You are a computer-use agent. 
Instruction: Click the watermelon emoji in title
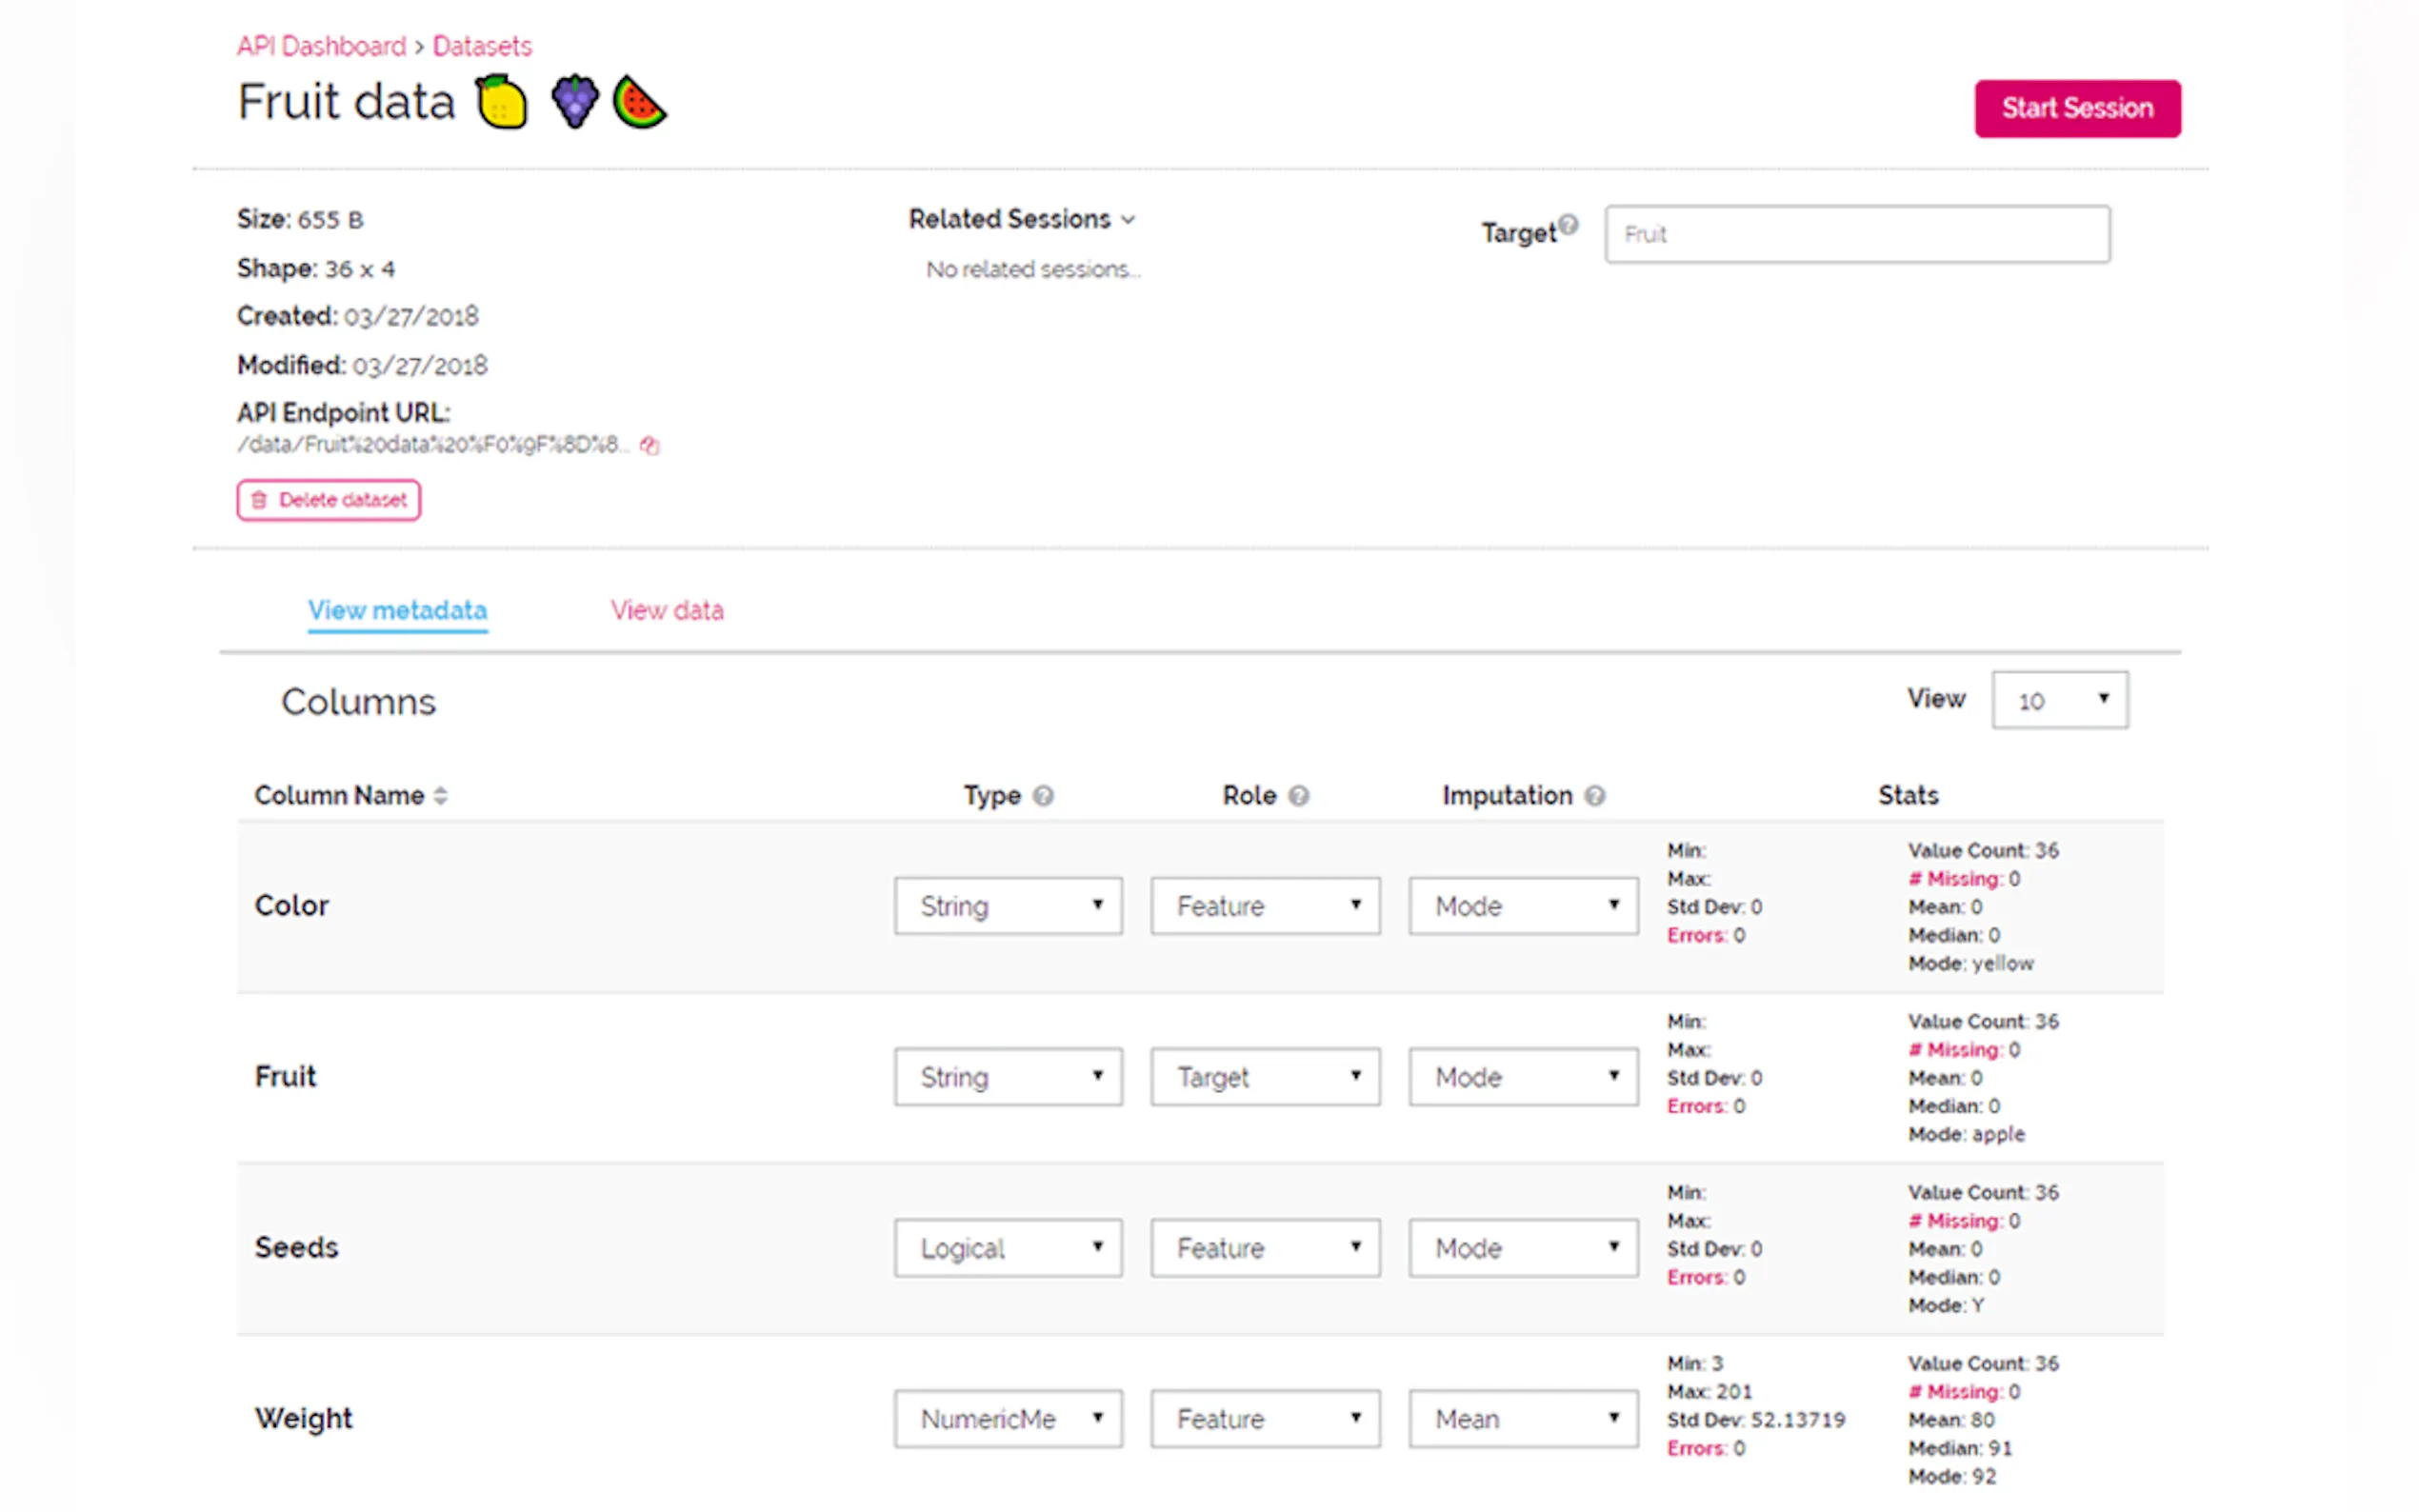tap(639, 103)
